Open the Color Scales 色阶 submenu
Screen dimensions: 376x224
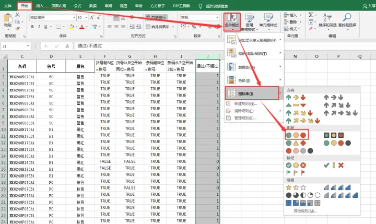click(x=254, y=80)
